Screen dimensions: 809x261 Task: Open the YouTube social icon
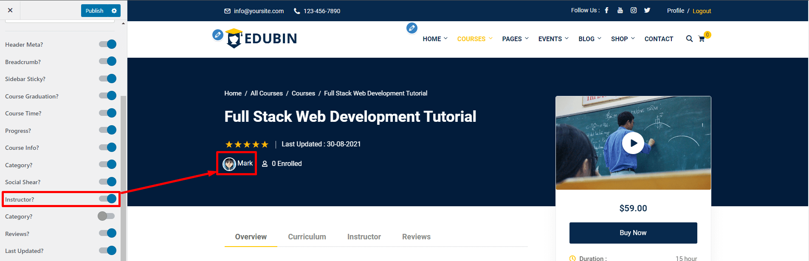click(620, 11)
